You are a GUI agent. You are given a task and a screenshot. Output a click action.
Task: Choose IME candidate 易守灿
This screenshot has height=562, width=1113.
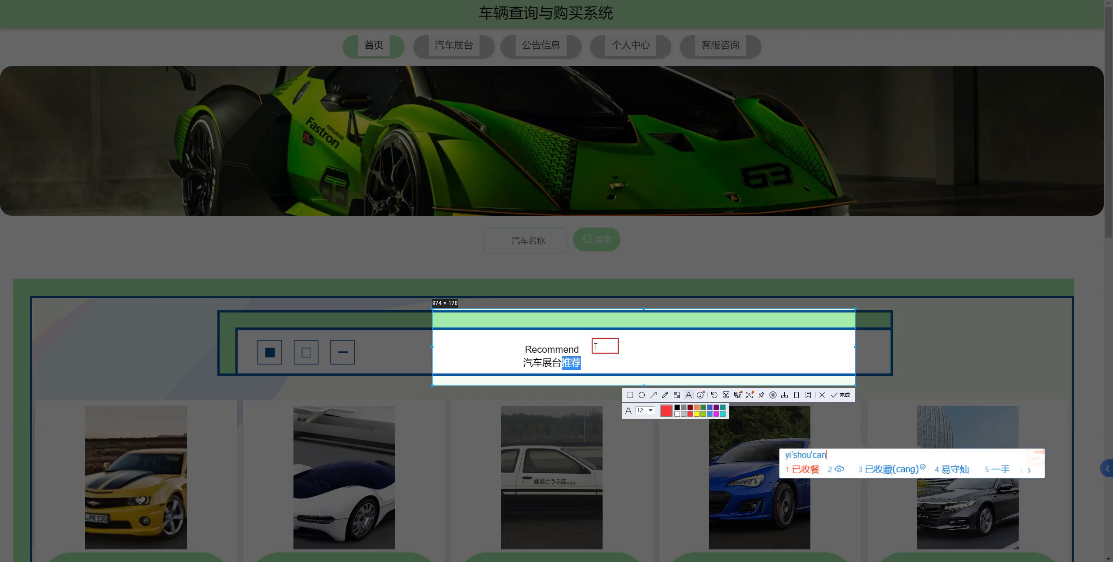(952, 470)
